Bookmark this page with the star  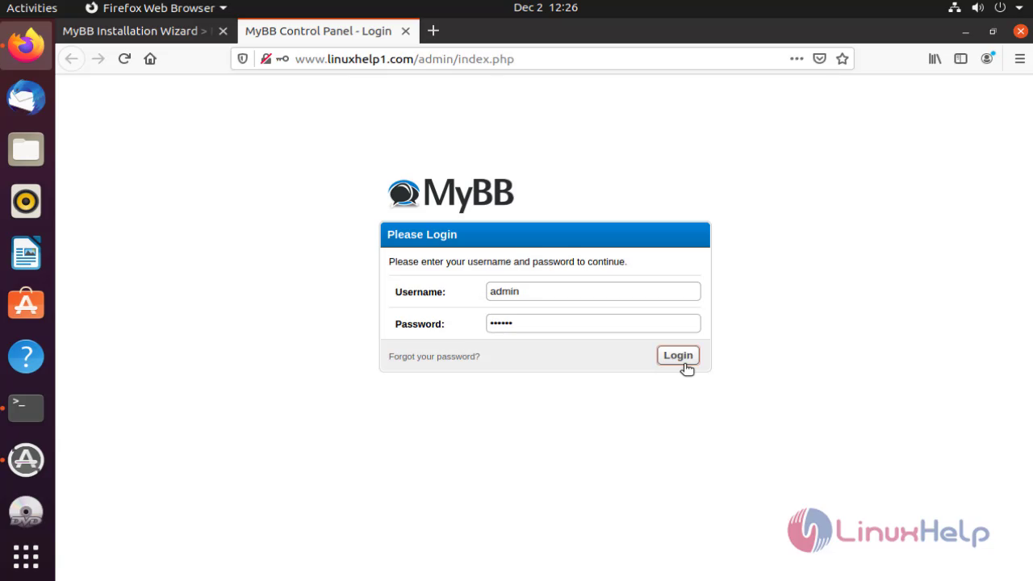pyautogui.click(x=843, y=59)
